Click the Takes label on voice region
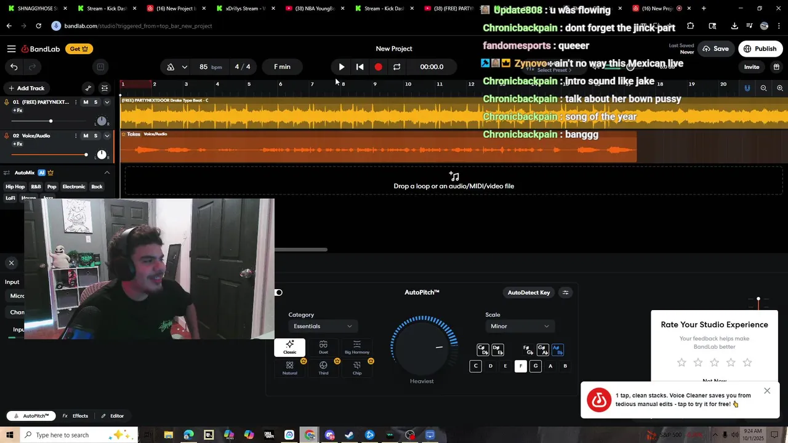Viewport: 788px width, 443px height. click(134, 134)
